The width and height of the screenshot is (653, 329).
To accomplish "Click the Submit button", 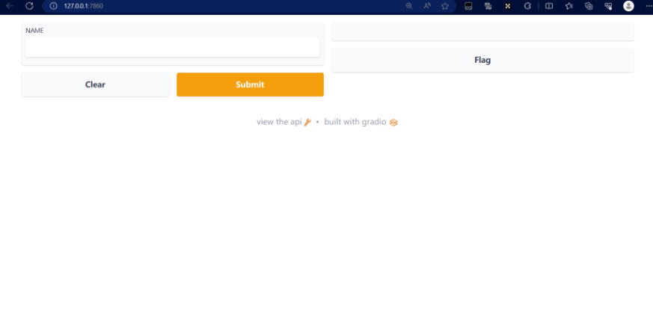I will pyautogui.click(x=250, y=84).
